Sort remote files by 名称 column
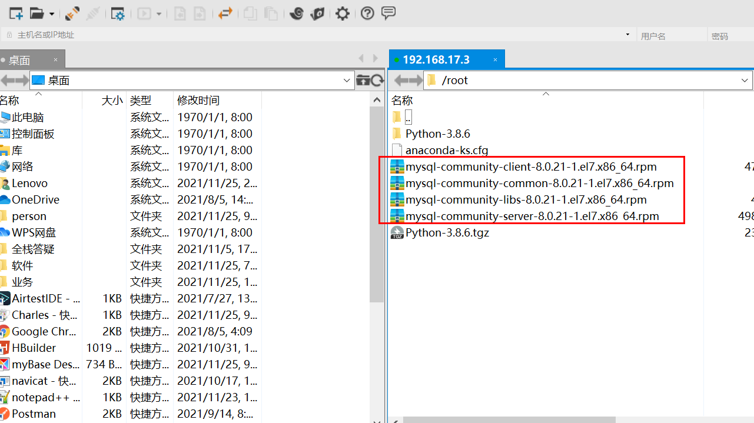 (546, 100)
